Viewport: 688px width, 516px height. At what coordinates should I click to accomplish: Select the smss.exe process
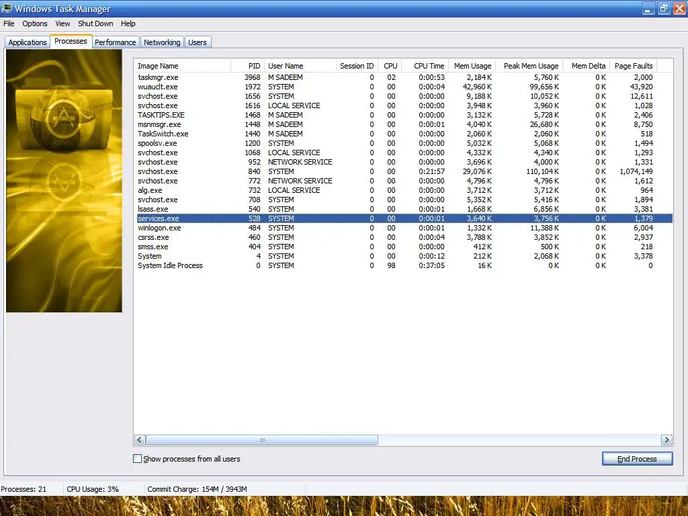pyautogui.click(x=404, y=247)
